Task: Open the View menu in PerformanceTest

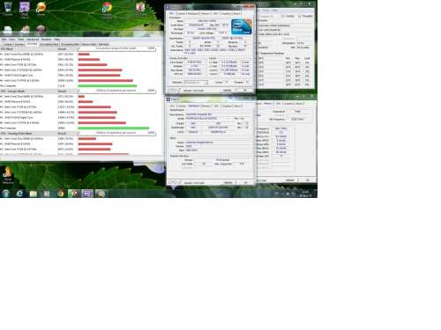Action: coord(12,39)
